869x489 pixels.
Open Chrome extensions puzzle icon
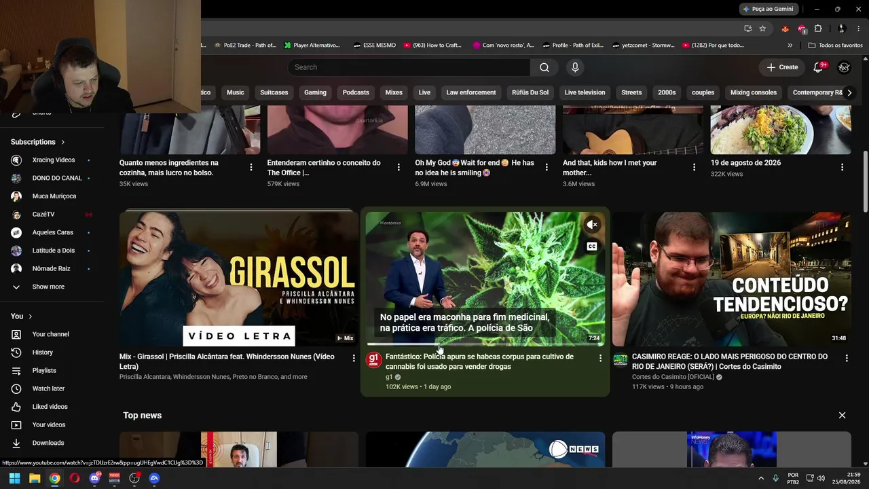click(818, 29)
